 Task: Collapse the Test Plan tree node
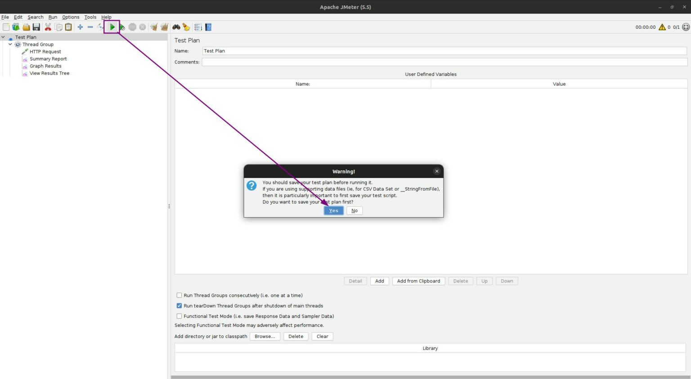3,37
